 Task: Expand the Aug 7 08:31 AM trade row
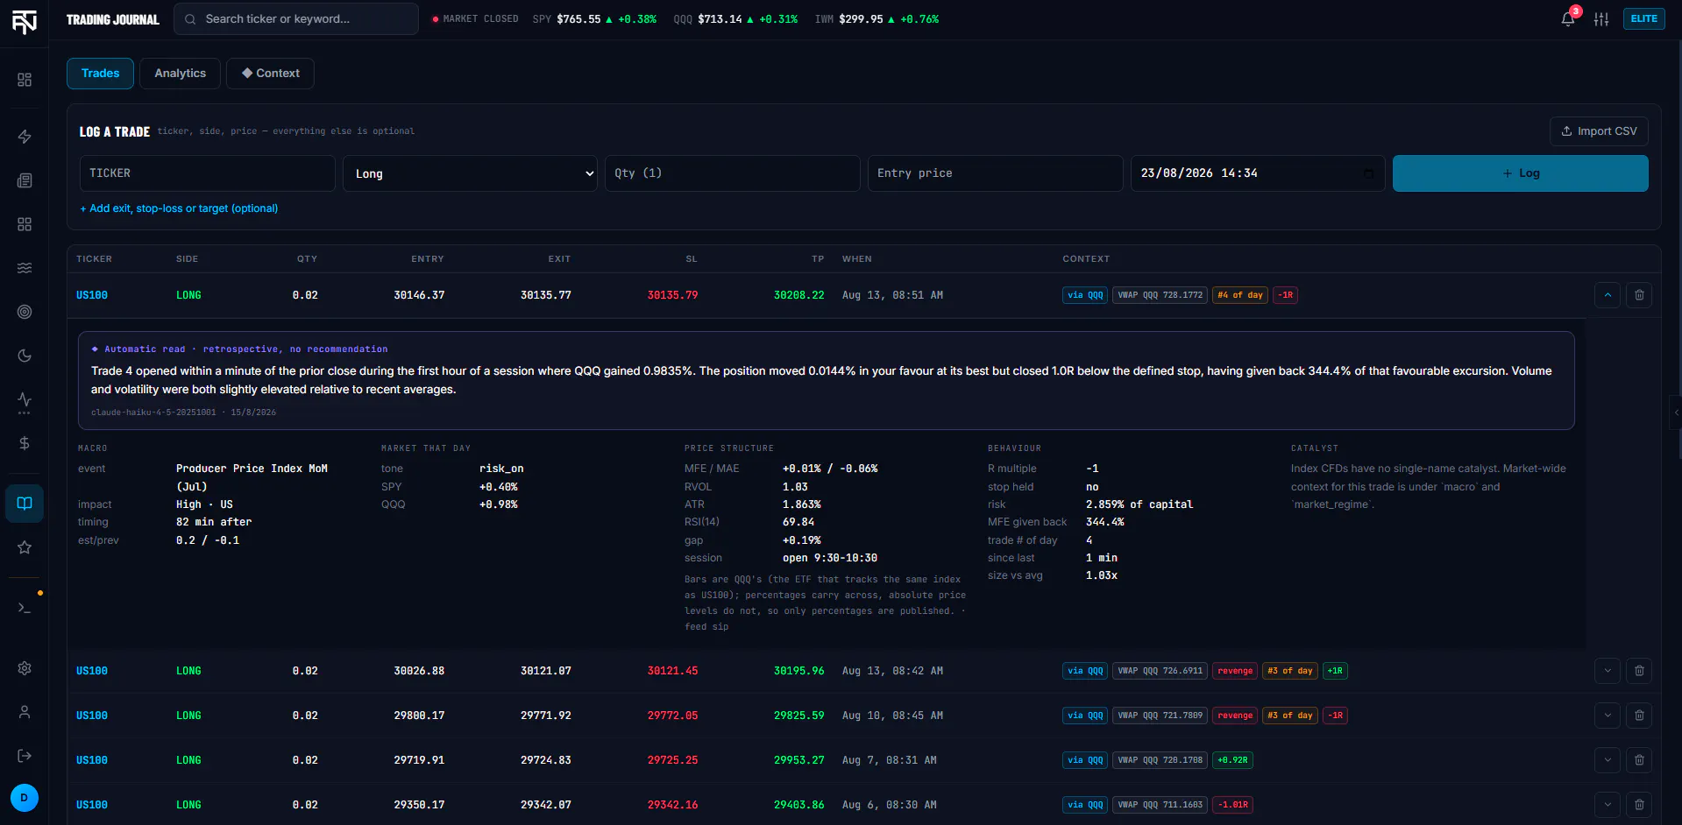point(1607,760)
